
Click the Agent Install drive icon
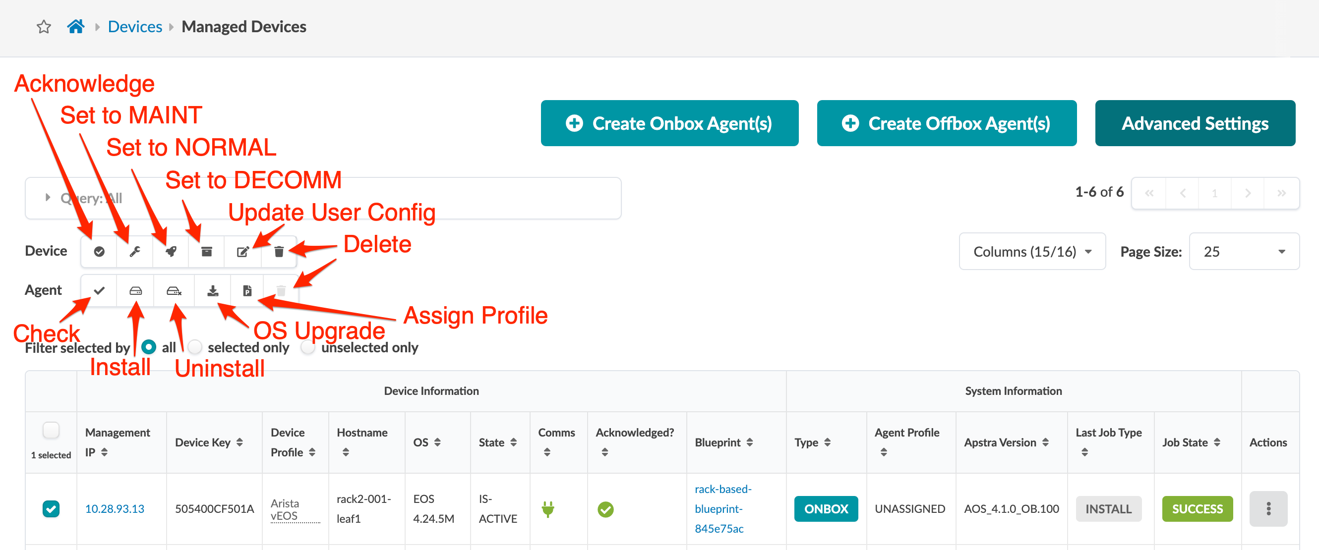click(x=135, y=290)
